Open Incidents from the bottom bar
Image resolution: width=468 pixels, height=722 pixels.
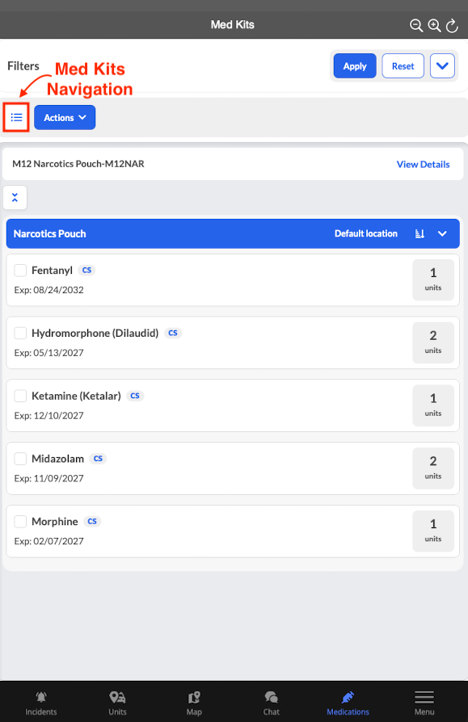click(x=41, y=703)
